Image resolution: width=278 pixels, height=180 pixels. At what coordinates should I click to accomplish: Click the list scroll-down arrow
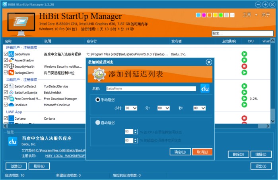(x=273, y=121)
